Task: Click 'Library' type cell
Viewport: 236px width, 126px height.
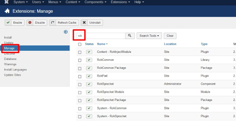Action: [205, 60]
